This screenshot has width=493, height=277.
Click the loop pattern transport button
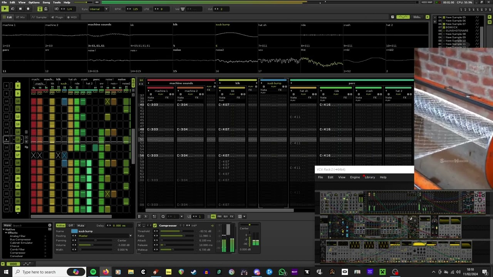[13, 9]
